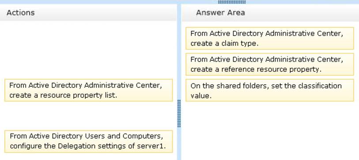The image size is (359, 160).
Task: Select the "configure the Delegation settings of server1" action
Action: [88, 141]
